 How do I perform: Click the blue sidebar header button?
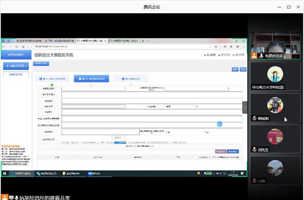point(16,55)
